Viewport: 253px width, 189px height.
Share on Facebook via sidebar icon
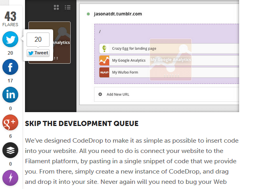10,67
